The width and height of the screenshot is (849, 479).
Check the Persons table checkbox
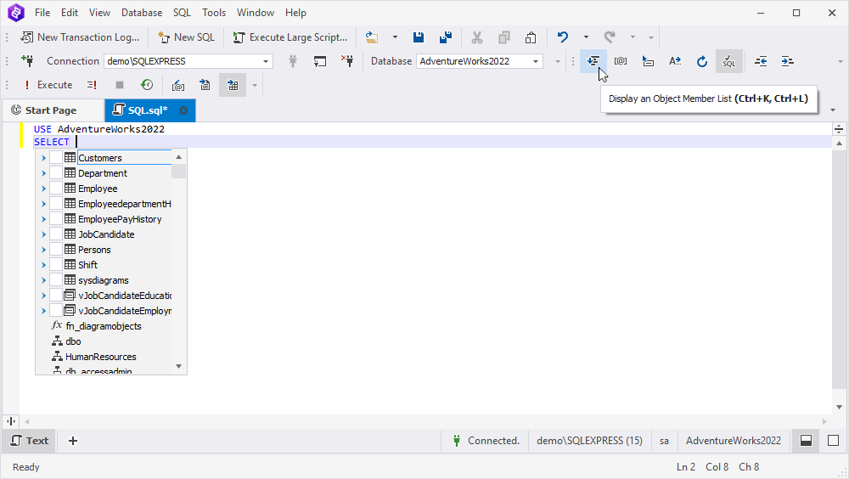coord(56,249)
